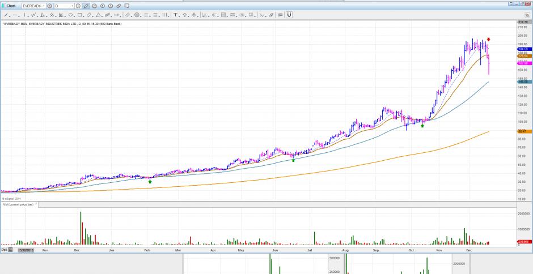Select the parallel channel lines tool
Viewport: 533px width, 274px height.
click(x=127, y=15)
